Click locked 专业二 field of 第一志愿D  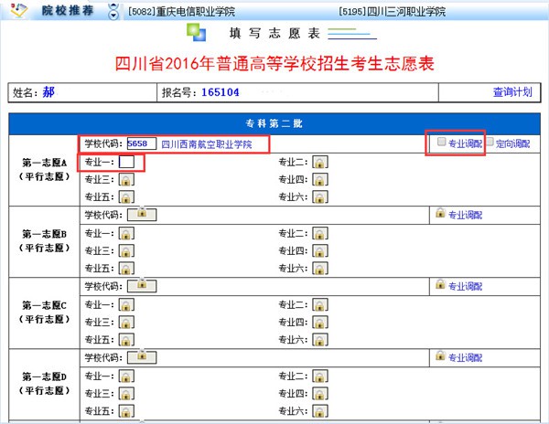coord(320,376)
